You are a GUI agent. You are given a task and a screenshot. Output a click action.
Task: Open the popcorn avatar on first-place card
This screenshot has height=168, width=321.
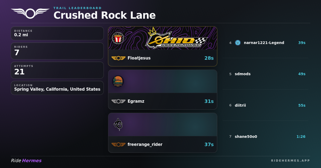tap(118, 38)
